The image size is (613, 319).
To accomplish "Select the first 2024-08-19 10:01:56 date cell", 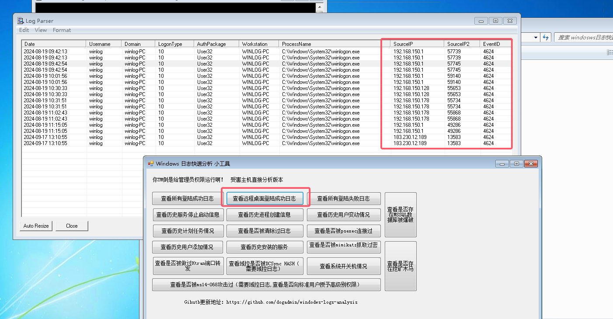I will pyautogui.click(x=45, y=76).
